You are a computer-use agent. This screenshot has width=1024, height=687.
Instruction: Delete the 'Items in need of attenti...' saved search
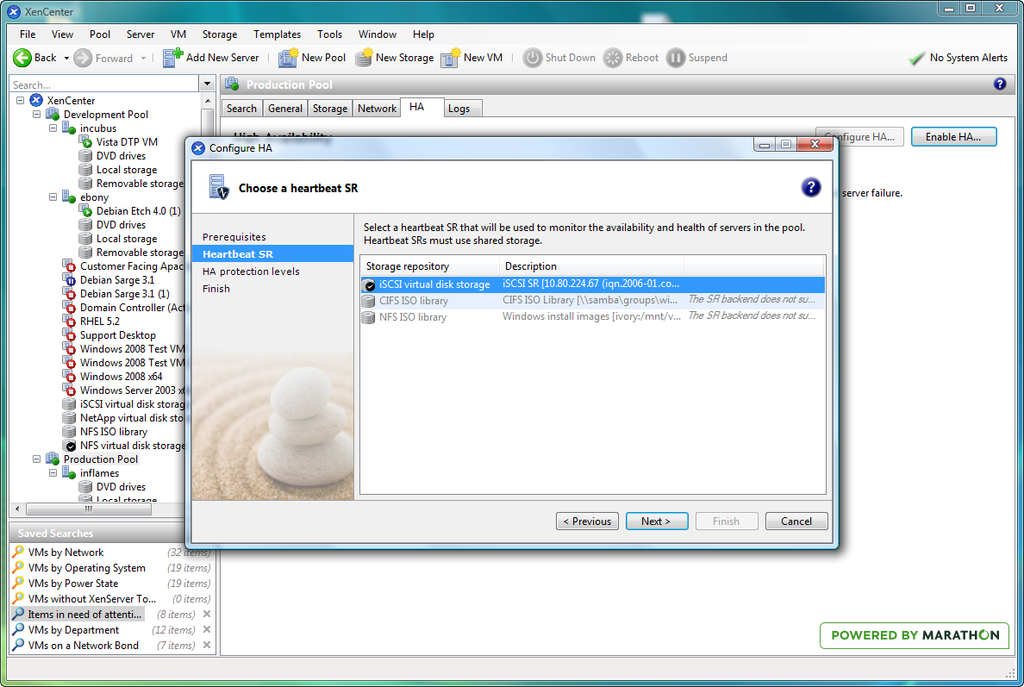(x=206, y=614)
